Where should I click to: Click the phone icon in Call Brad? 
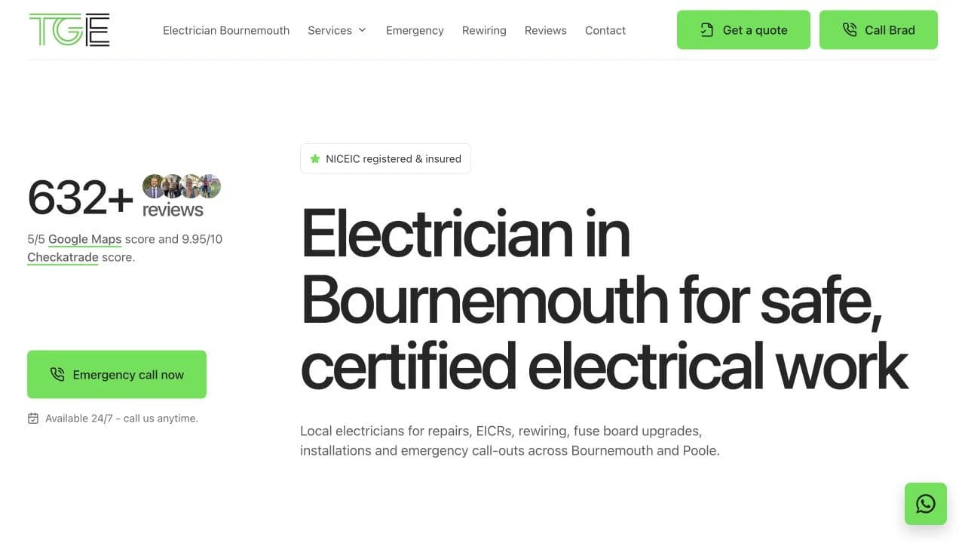click(850, 30)
